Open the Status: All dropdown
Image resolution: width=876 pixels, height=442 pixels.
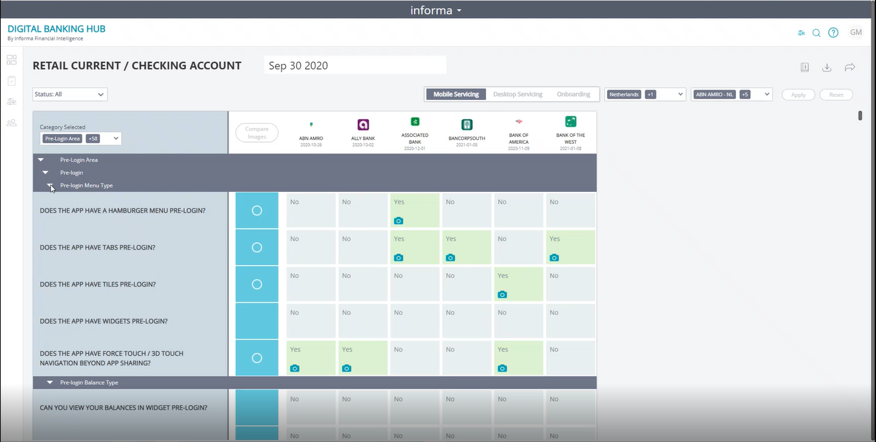70,95
